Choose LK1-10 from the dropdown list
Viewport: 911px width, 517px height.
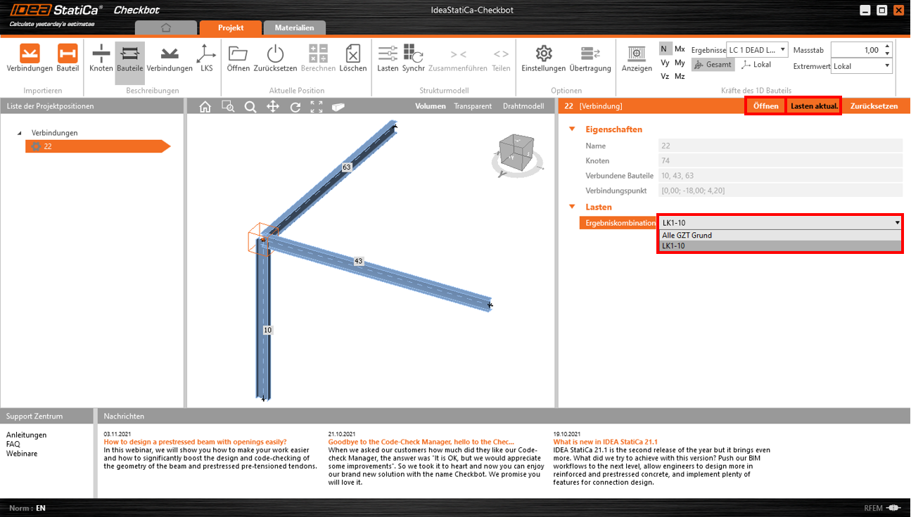pos(780,246)
